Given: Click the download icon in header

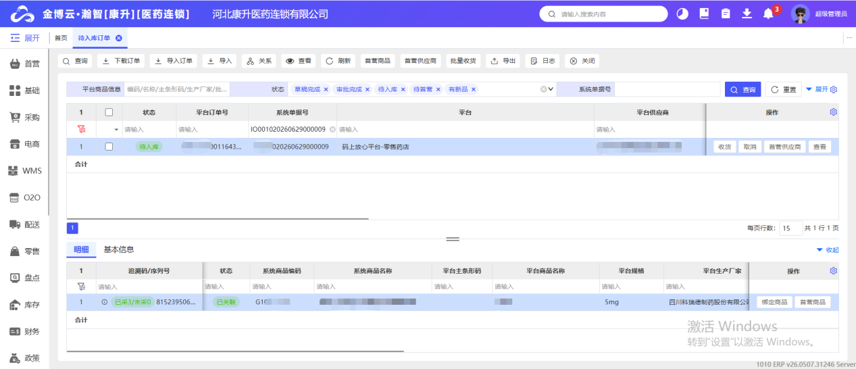Looking at the screenshot, I should pyautogui.click(x=747, y=14).
